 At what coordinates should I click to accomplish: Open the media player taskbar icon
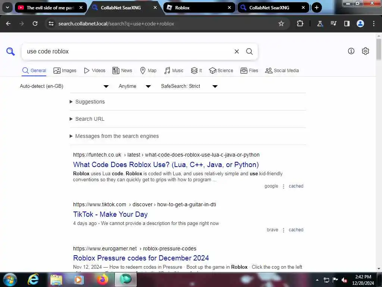coord(79,280)
